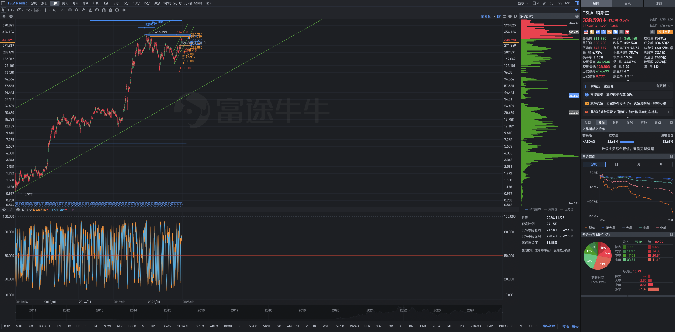Toggle the left sidebar panel icon

click(x=3, y=3)
